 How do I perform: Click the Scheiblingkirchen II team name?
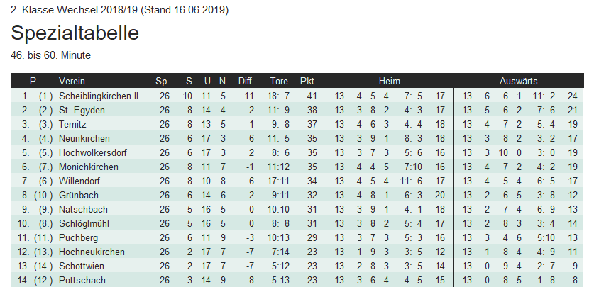click(99, 96)
